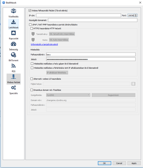
Task: Click the SSL kulcs importálása button
Action: pyautogui.click(x=59, y=40)
